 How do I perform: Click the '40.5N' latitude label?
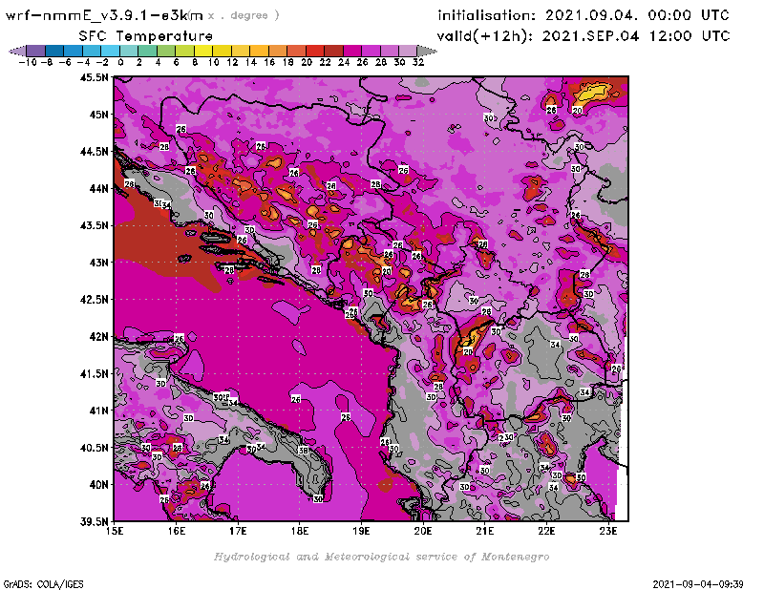pyautogui.click(x=94, y=447)
